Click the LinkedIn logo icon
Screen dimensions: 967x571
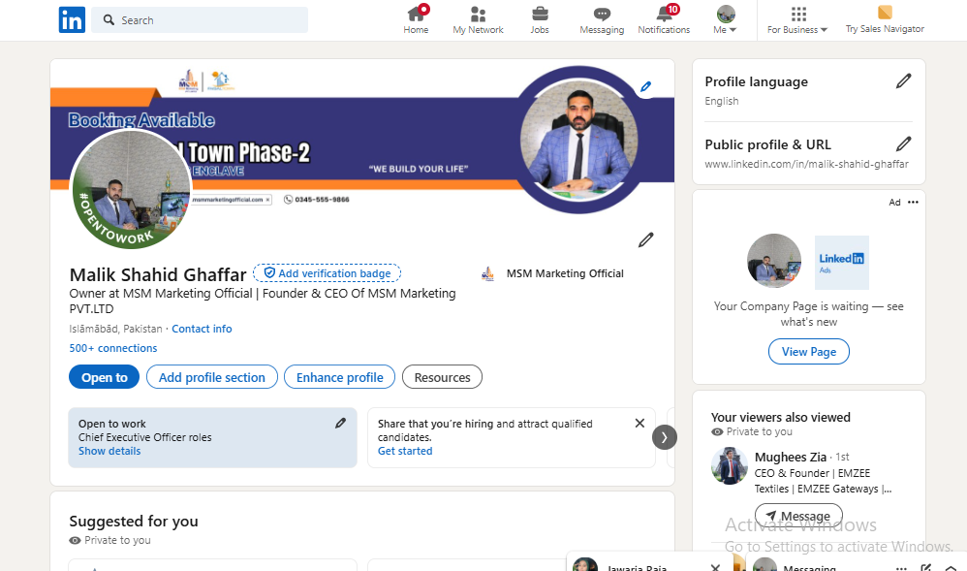[72, 19]
